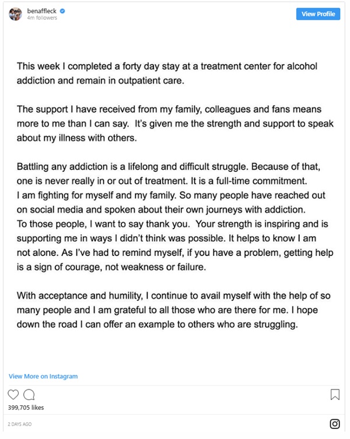This screenshot has width=350, height=439.
Task: Click the View Profile button
Action: [x=318, y=14]
